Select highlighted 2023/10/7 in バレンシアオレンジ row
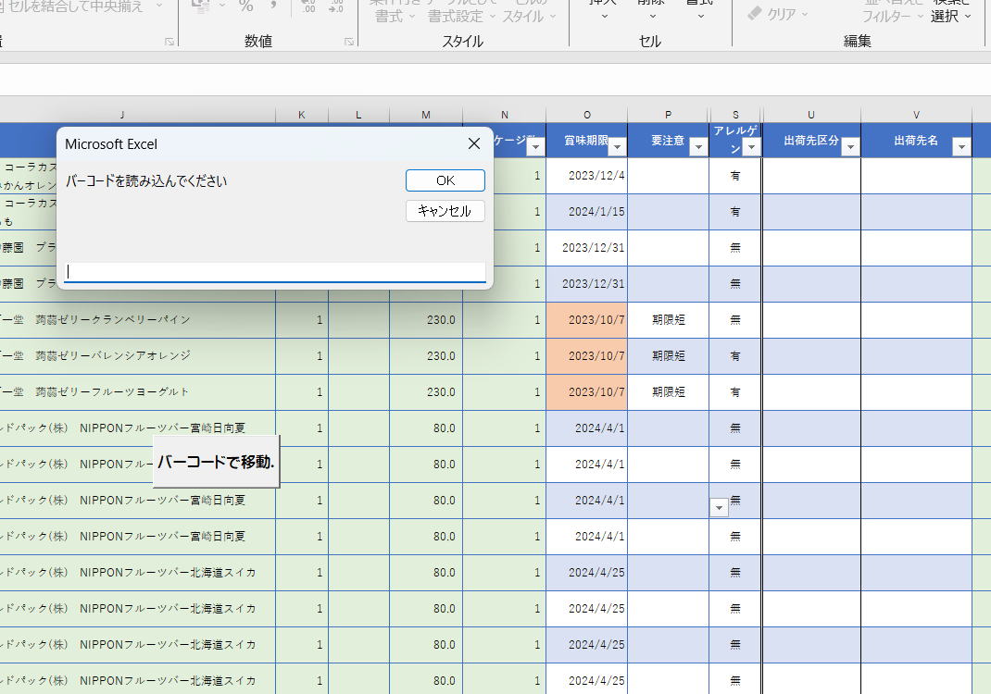This screenshot has width=991, height=694. (586, 356)
